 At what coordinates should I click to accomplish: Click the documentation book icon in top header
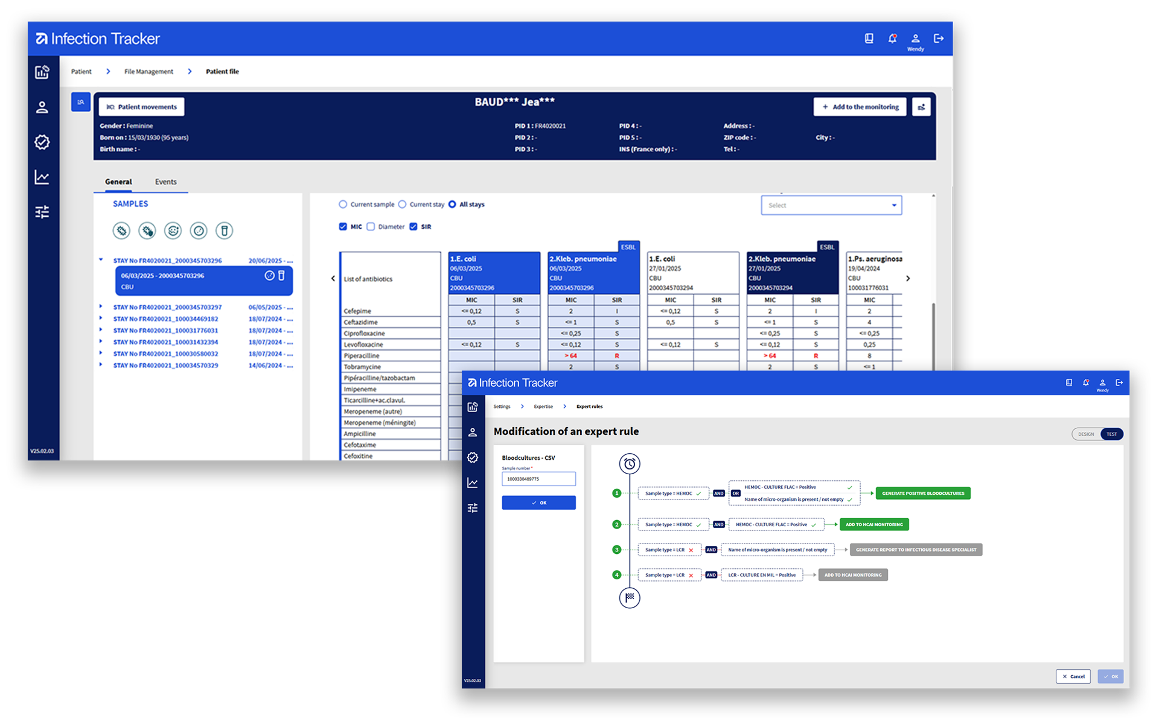tap(869, 39)
